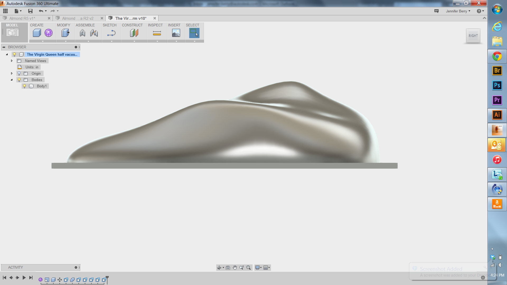Image resolution: width=507 pixels, height=285 pixels.
Task: Open the Grid and Snaps menu
Action: tap(267, 268)
